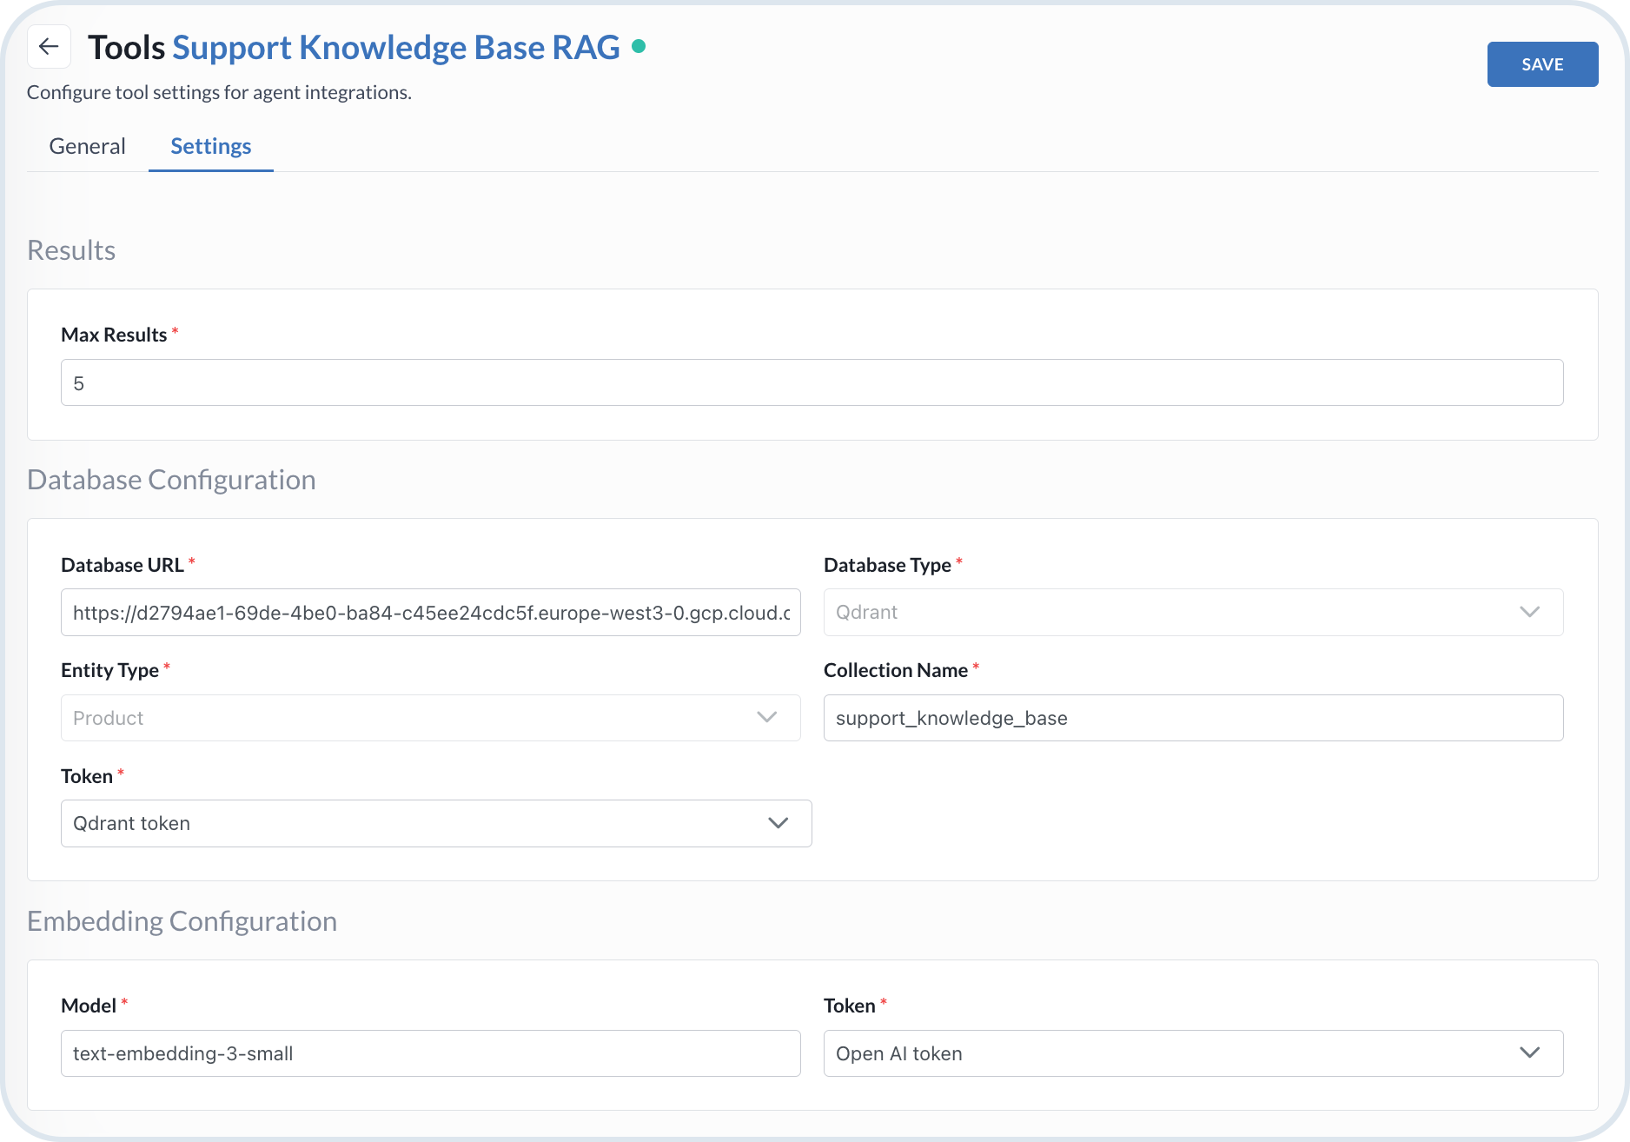The height and width of the screenshot is (1142, 1630).
Task: Click the Support Knowledge Base RAG title
Action: point(396,48)
